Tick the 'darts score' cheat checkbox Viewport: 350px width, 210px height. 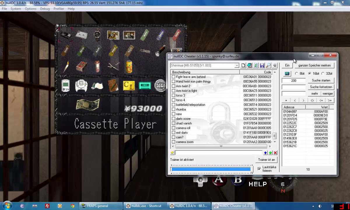174,119
